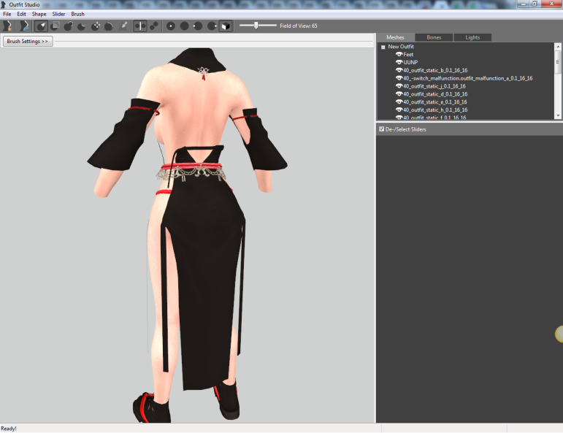Select the Feet mesh name

(408, 55)
